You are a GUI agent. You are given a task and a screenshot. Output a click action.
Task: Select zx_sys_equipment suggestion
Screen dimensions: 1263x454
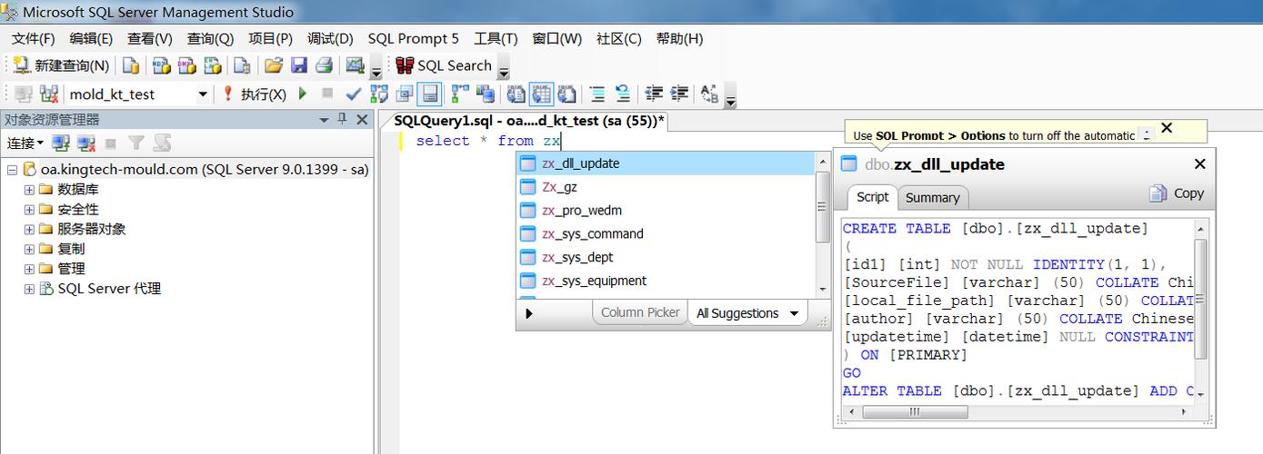666,281
